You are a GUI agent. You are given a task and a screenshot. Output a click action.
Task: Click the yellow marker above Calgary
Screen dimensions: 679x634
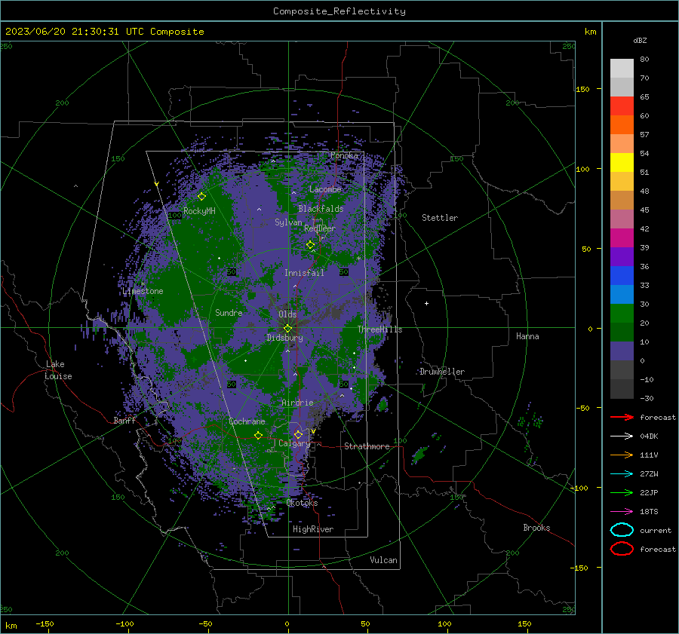pos(298,434)
